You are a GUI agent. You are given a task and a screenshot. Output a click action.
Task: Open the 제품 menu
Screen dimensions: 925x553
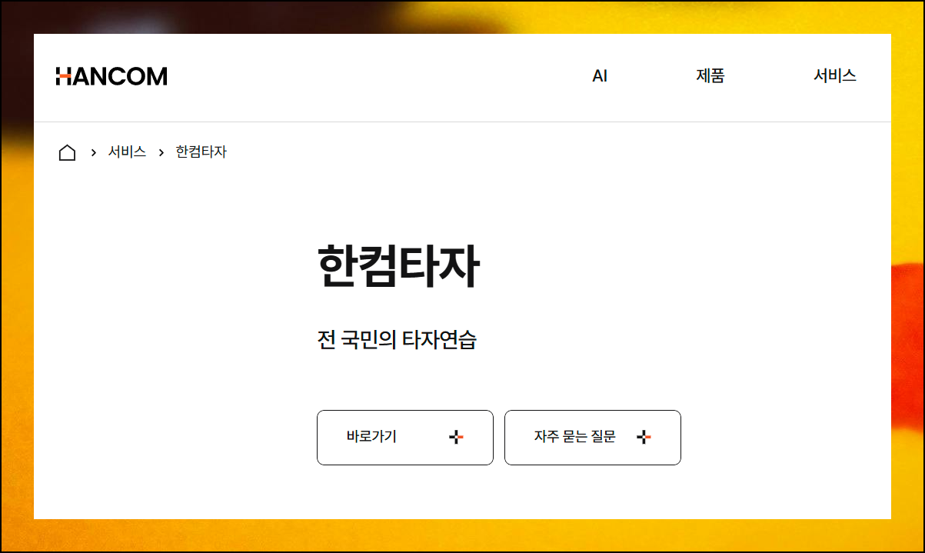710,76
